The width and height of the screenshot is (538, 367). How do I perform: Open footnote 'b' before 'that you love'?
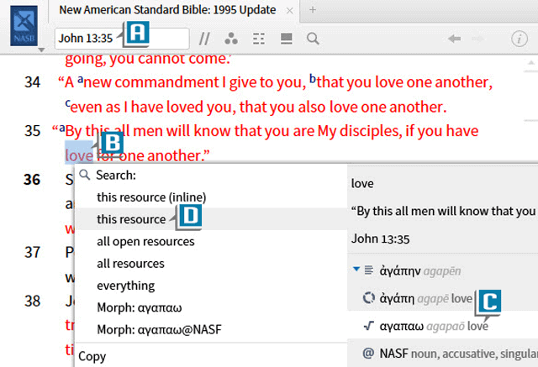tap(312, 78)
